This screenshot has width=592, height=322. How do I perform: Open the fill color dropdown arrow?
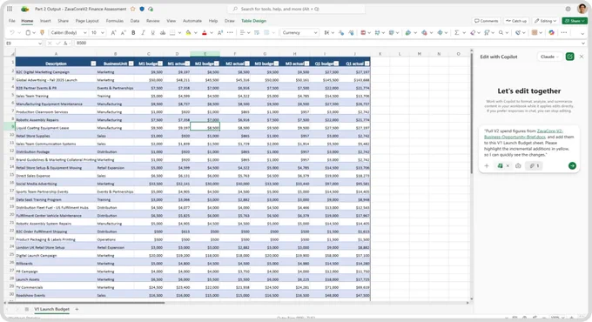(196, 33)
